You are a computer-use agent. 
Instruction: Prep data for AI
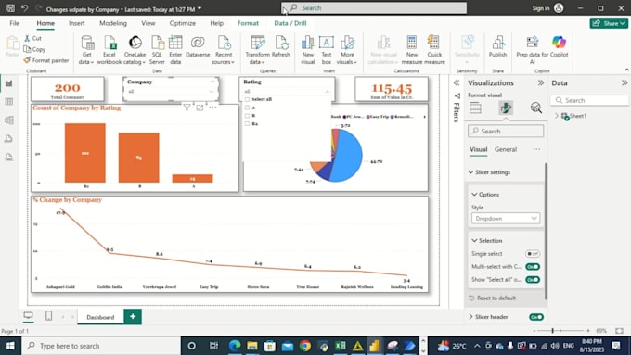[x=533, y=50]
